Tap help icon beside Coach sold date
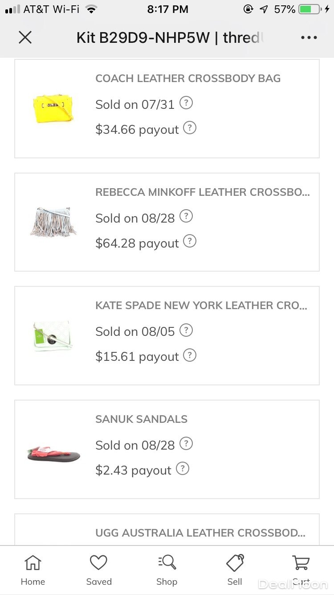 click(186, 103)
